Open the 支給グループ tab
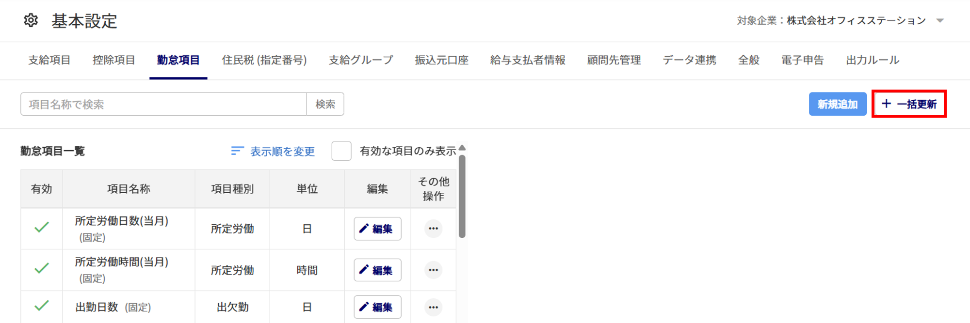Image resolution: width=970 pixels, height=323 pixels. [361, 60]
